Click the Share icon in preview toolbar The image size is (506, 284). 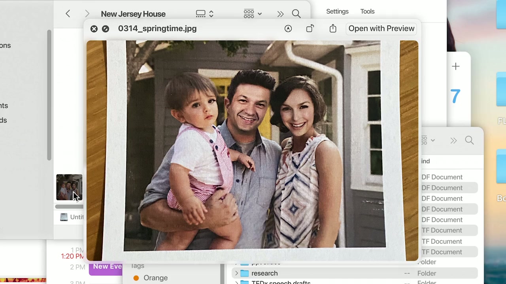point(333,28)
